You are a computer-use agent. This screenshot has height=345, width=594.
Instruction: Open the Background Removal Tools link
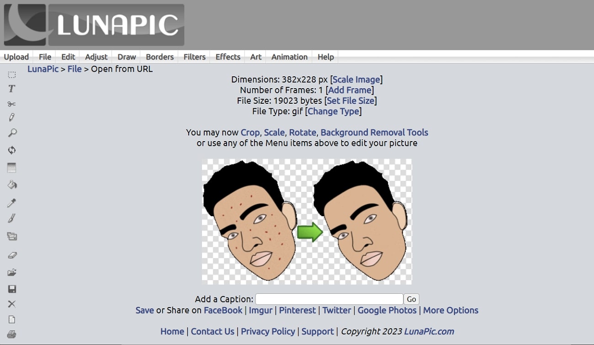pos(374,133)
